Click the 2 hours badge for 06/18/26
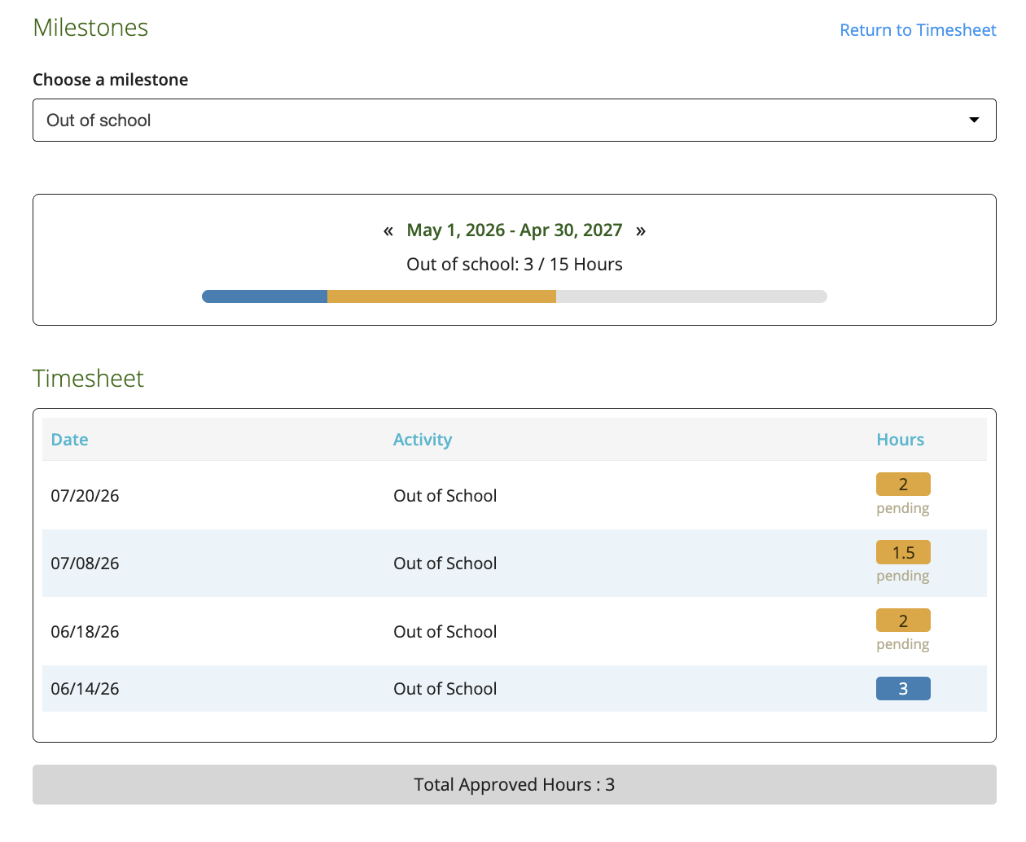The width and height of the screenshot is (1026, 842). [x=903, y=621]
